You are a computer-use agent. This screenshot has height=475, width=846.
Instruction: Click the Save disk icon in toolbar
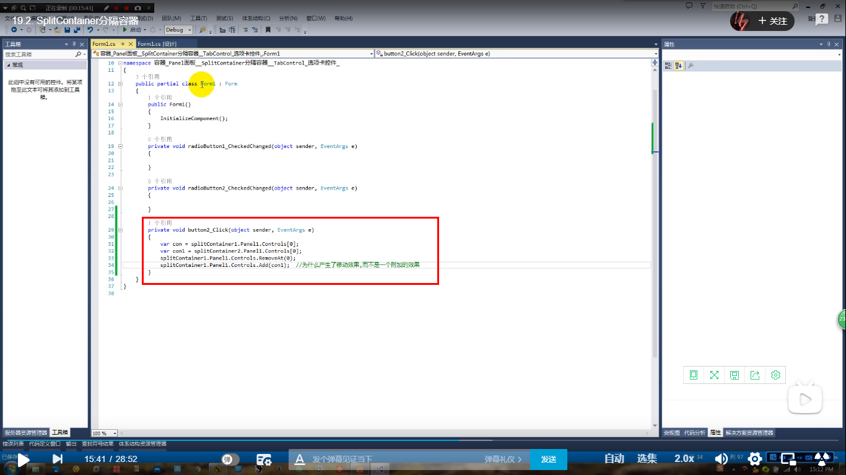67,30
